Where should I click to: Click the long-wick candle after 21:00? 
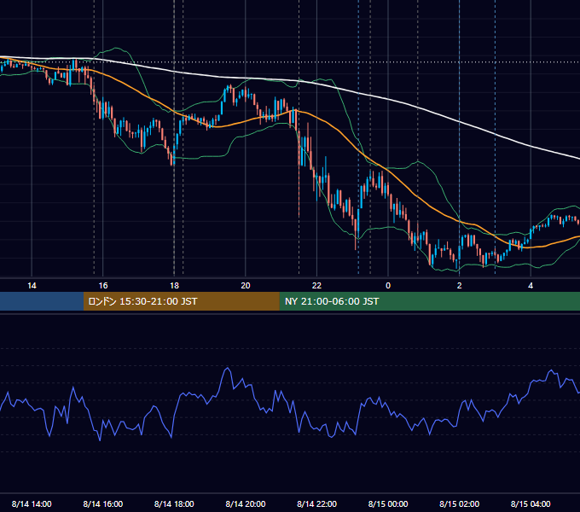[299, 174]
